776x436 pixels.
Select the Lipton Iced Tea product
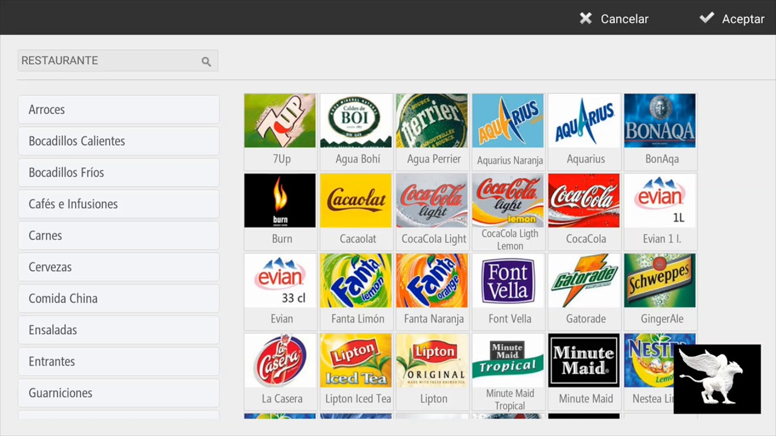(356, 371)
